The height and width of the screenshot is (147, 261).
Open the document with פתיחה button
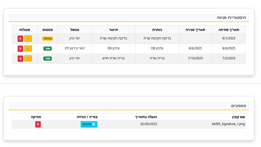coord(89,124)
